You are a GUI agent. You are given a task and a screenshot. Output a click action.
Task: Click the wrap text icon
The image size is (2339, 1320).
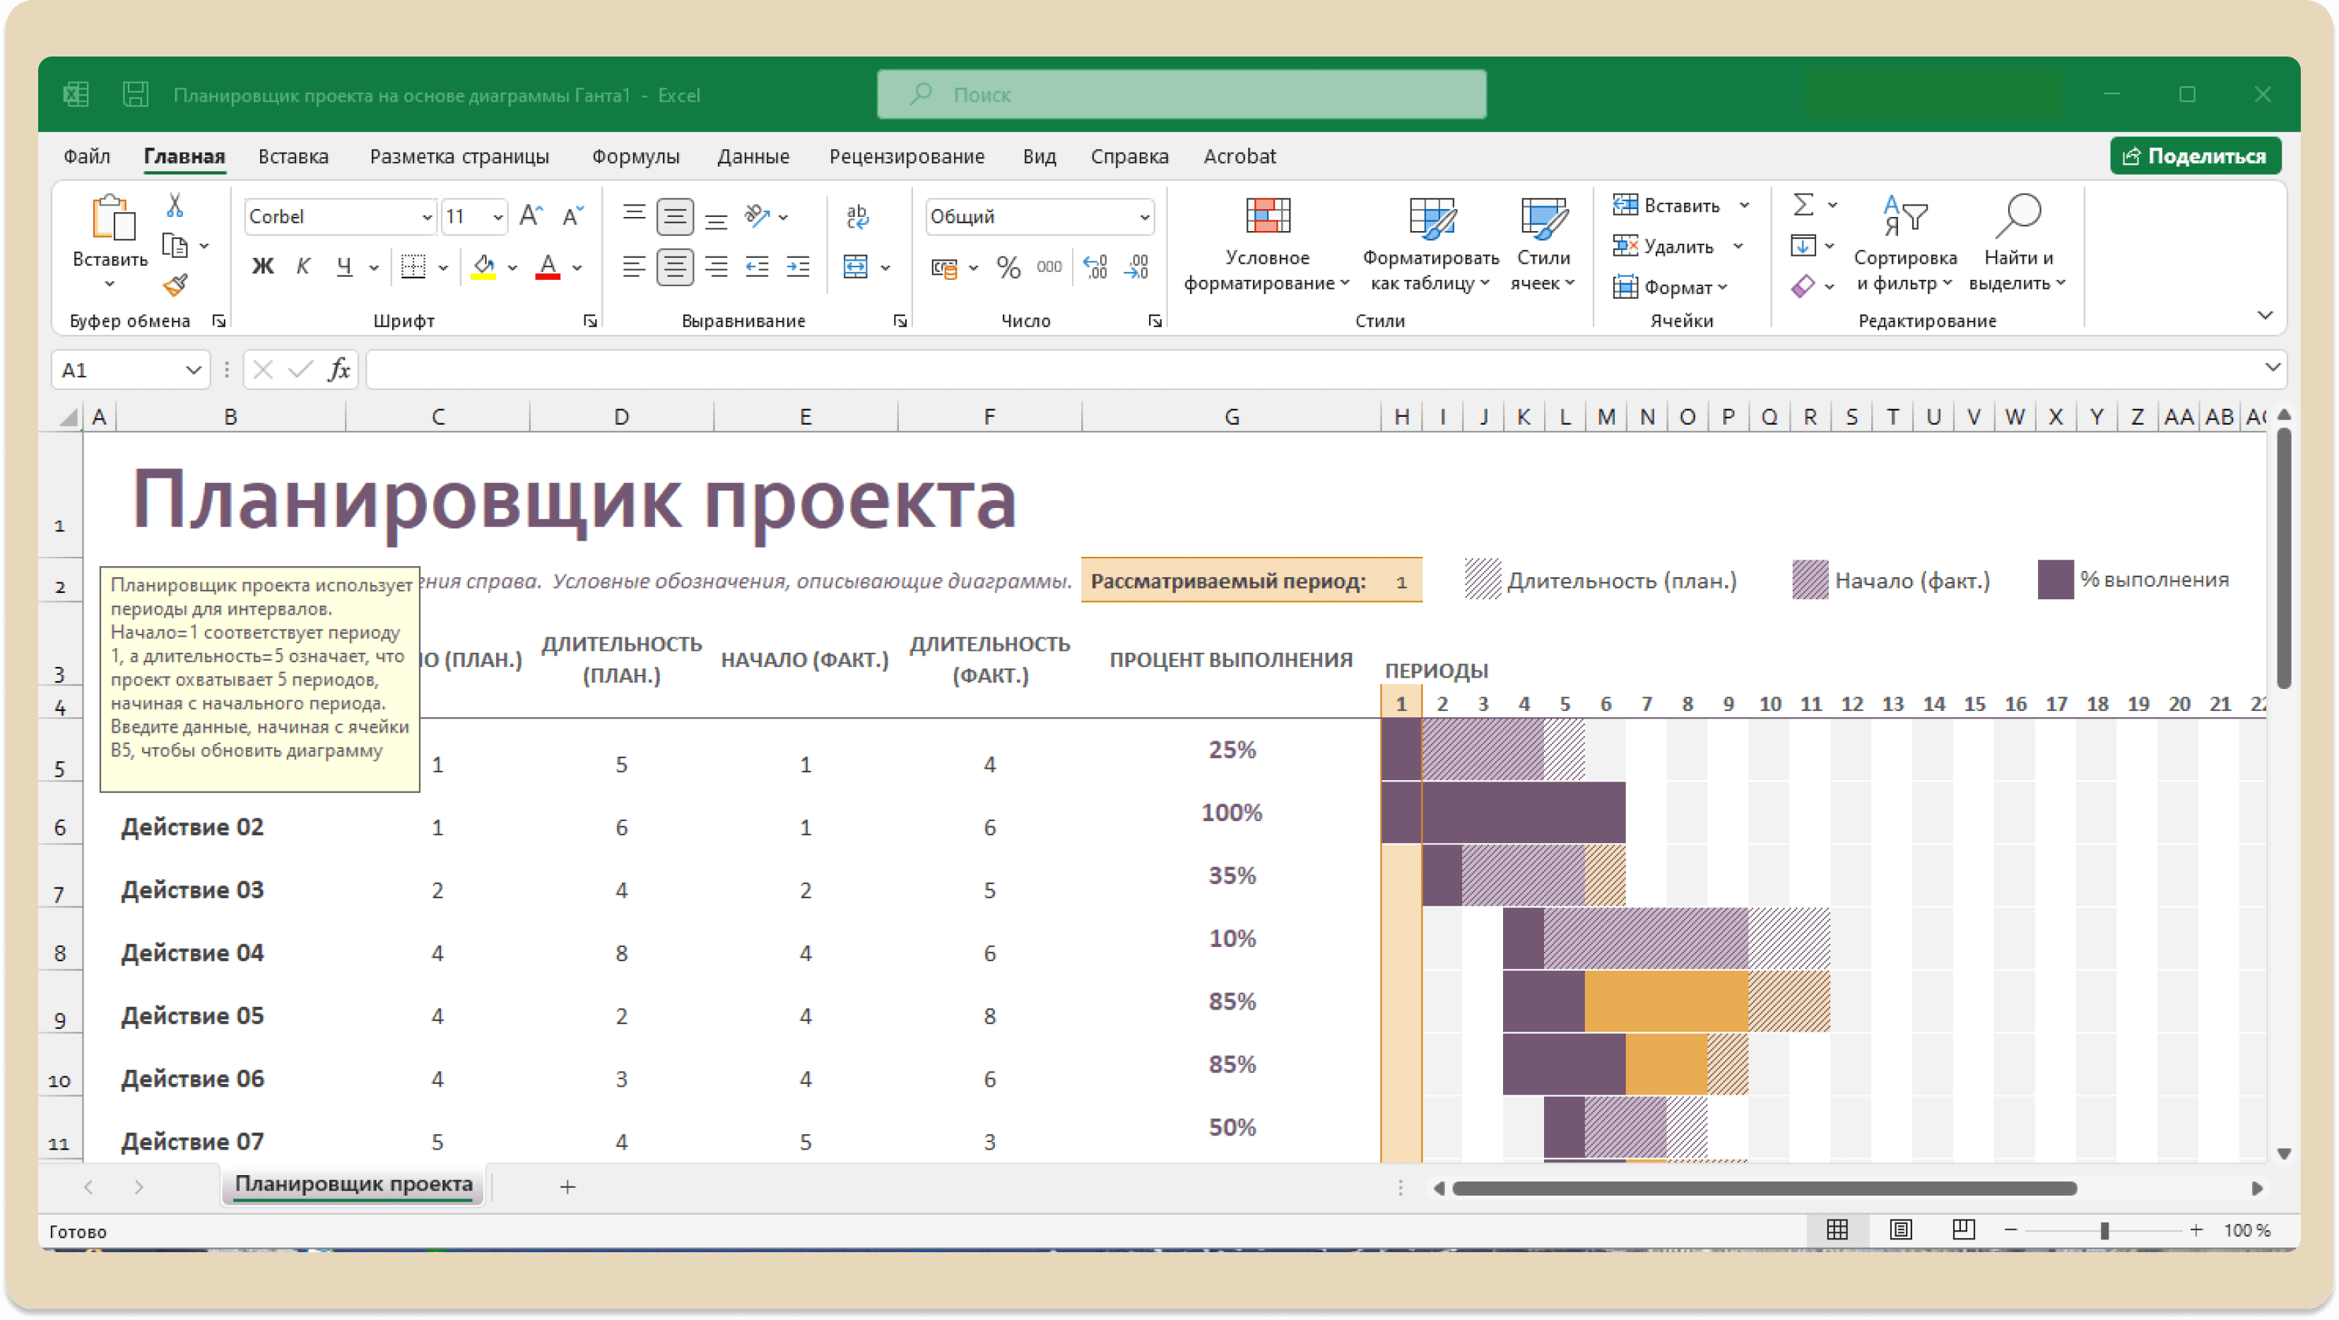[857, 216]
